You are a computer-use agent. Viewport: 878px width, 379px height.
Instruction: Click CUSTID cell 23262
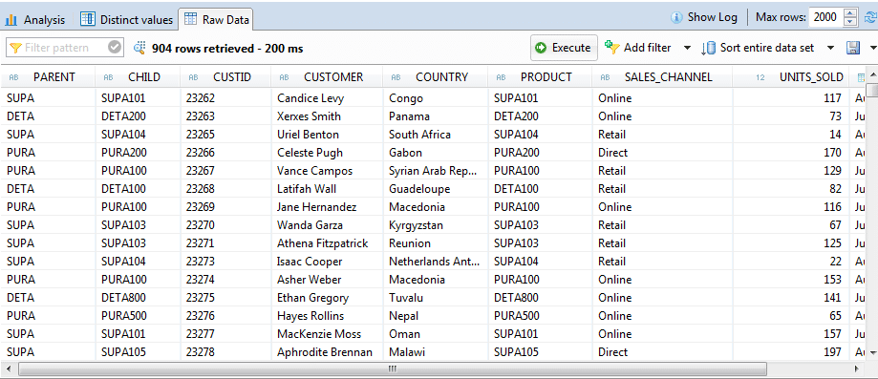pos(225,98)
